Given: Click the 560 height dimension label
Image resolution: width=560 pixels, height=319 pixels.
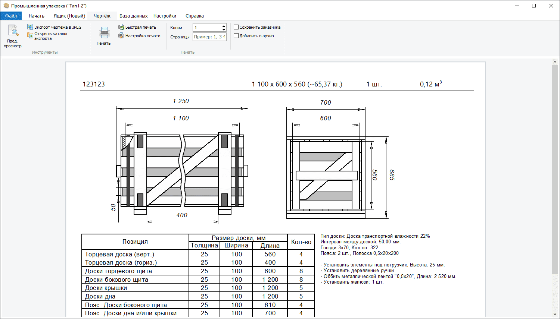Looking at the screenshot, I should tap(375, 175).
